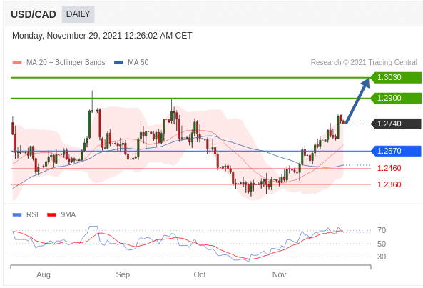Click the blue 1.2570 pivot price tag
Screen dimensions: 423x288
tap(396, 151)
